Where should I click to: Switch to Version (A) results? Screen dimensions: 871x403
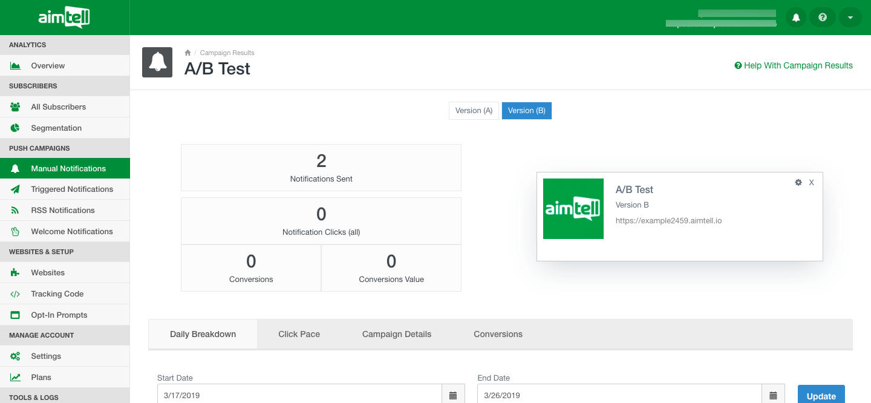tap(474, 111)
